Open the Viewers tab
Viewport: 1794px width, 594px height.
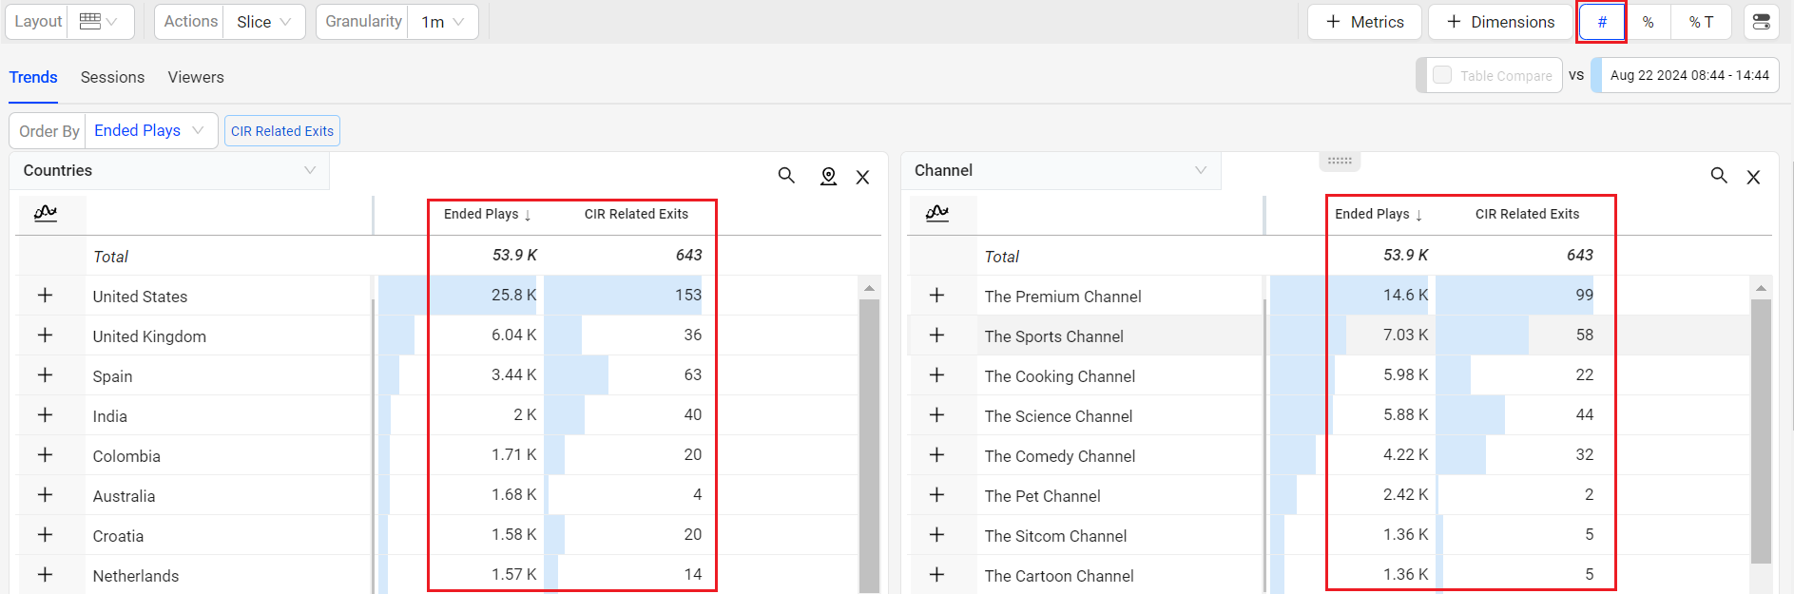click(x=196, y=77)
